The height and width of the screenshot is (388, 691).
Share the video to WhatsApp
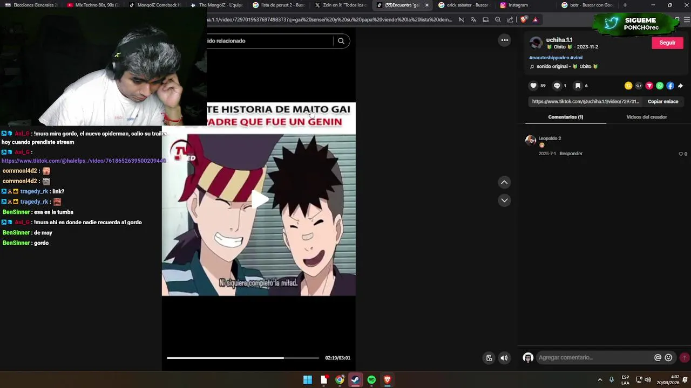coord(660,86)
